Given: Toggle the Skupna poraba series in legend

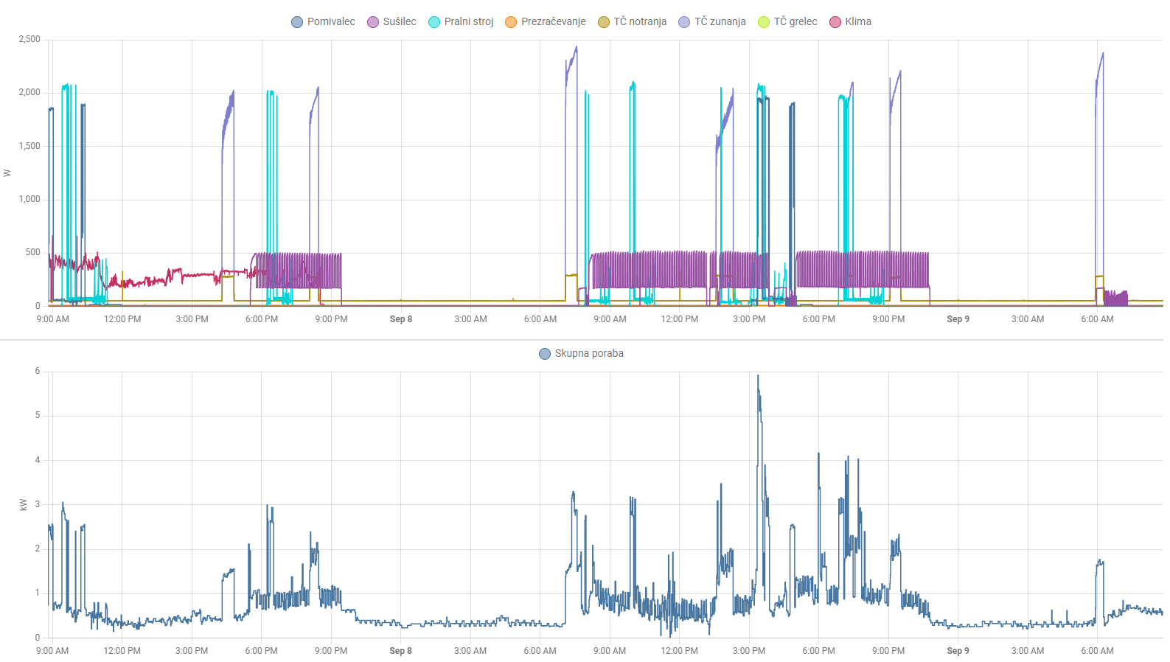Looking at the screenshot, I should [582, 353].
